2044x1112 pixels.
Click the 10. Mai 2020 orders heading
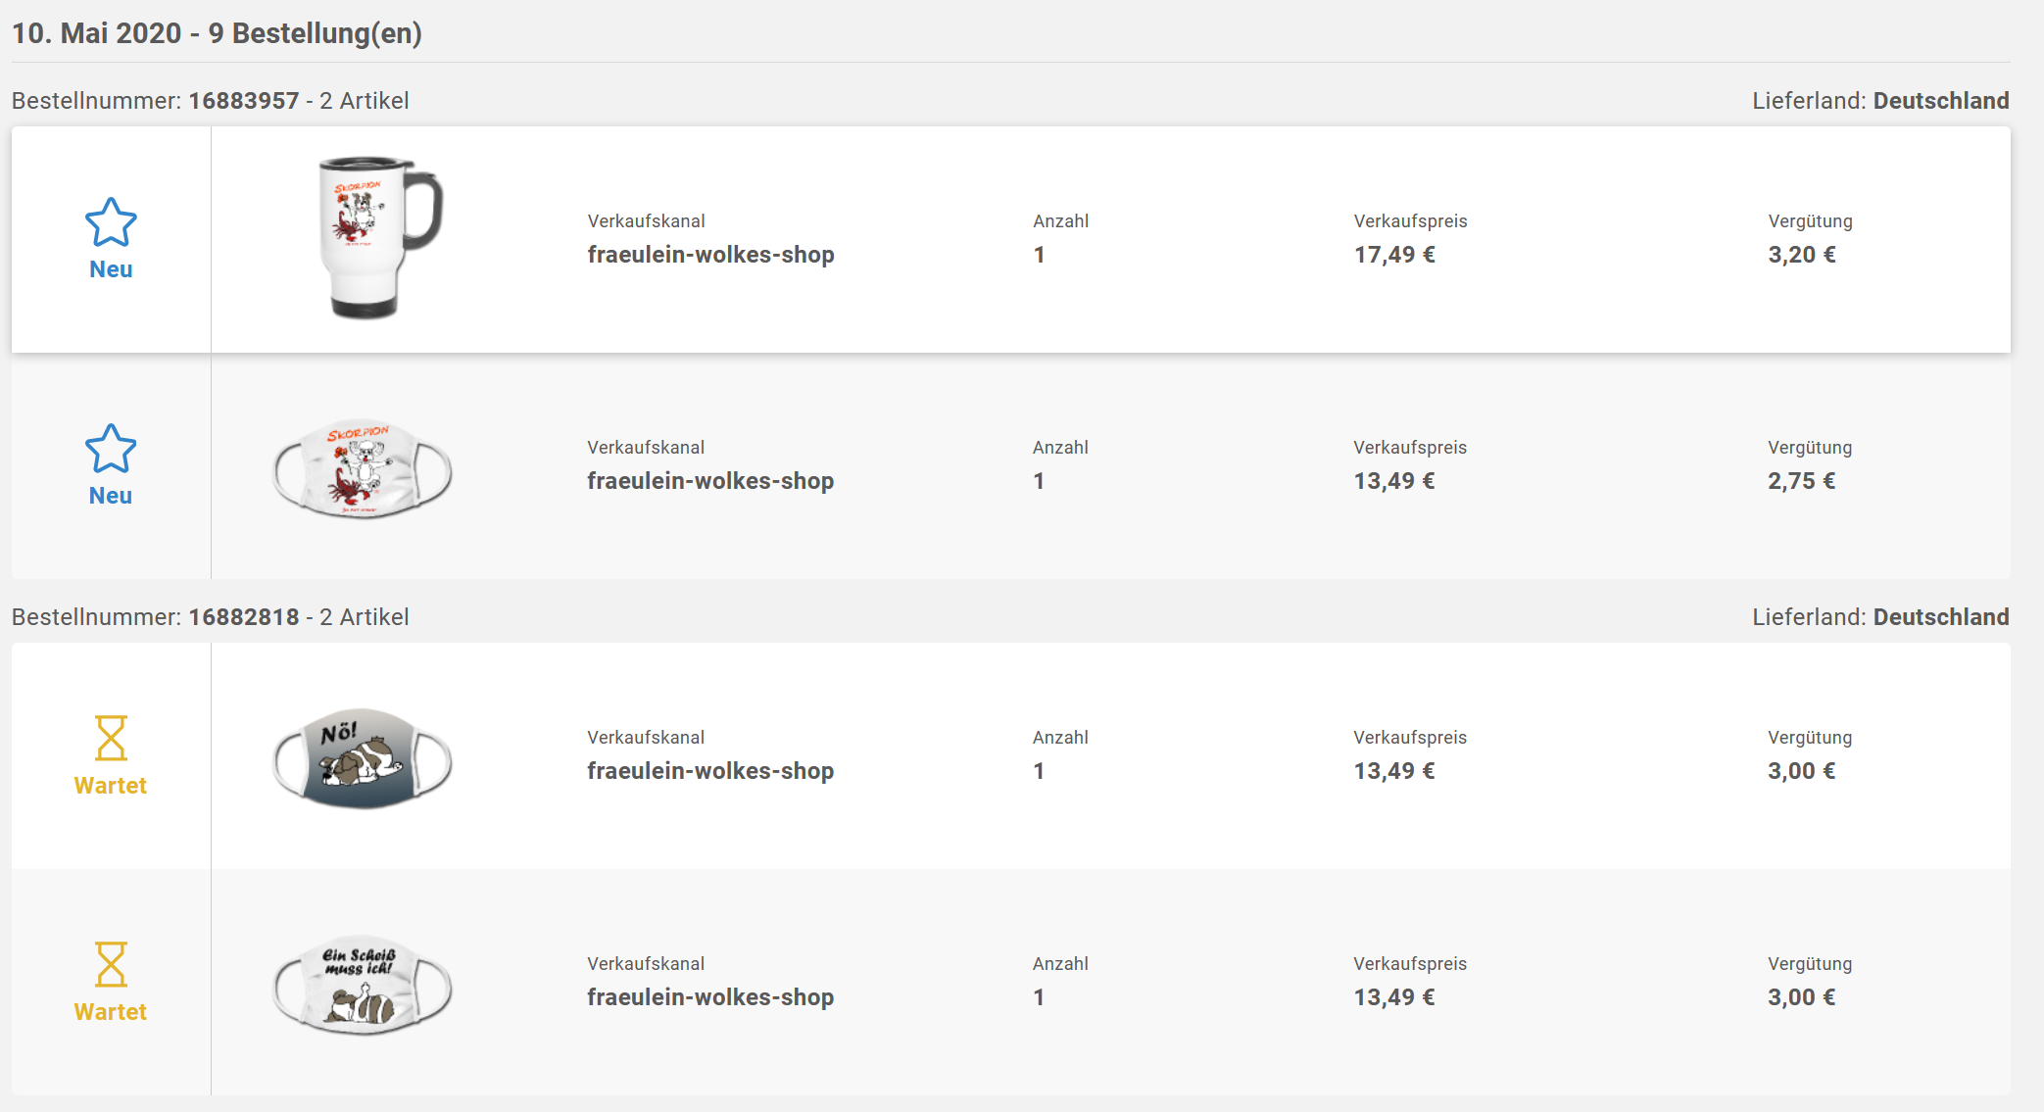coord(217,33)
